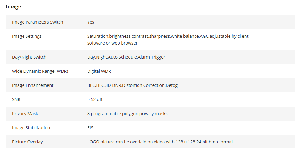Click the 8 programmable polygon privacy masks text
Image resolution: width=301 pixels, height=148 pixels.
(127, 114)
